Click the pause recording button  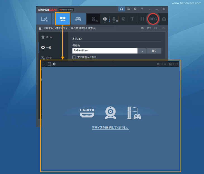(x=142, y=19)
